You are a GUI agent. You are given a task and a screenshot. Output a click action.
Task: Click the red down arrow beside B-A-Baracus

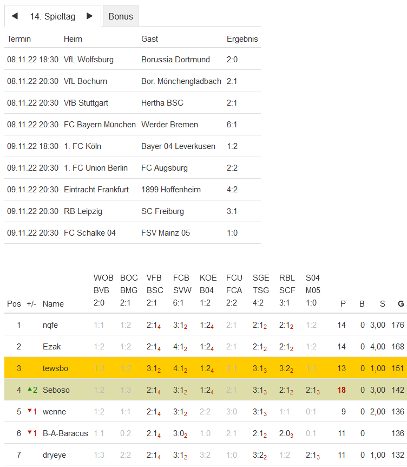click(x=29, y=433)
